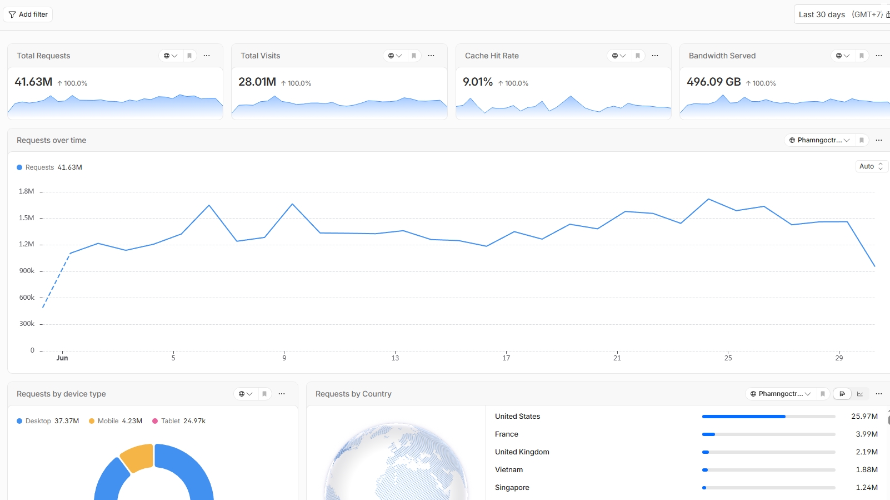This screenshot has width=890, height=500.
Task: Toggle the Requests series legend item
Action: point(49,167)
